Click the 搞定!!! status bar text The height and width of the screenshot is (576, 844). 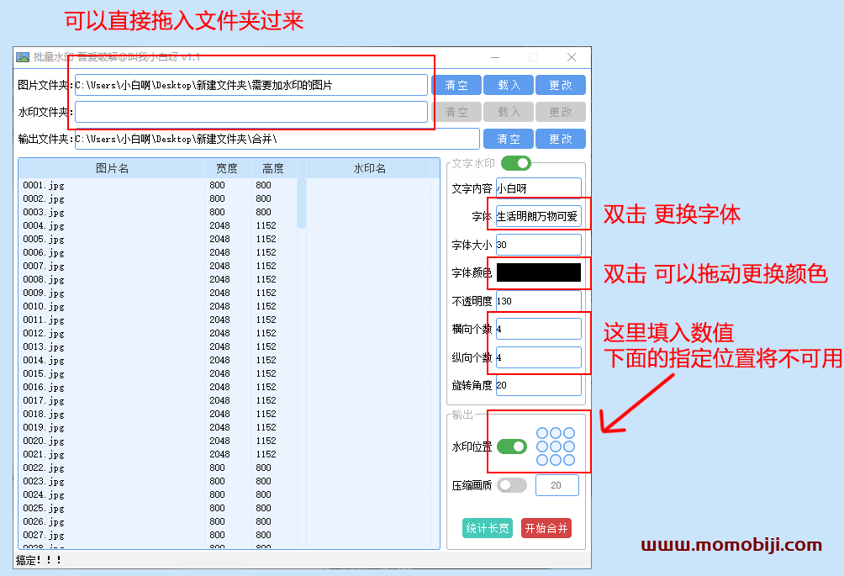coord(38,560)
